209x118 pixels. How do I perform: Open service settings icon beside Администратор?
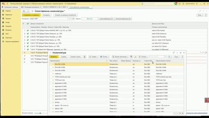click(197, 4)
